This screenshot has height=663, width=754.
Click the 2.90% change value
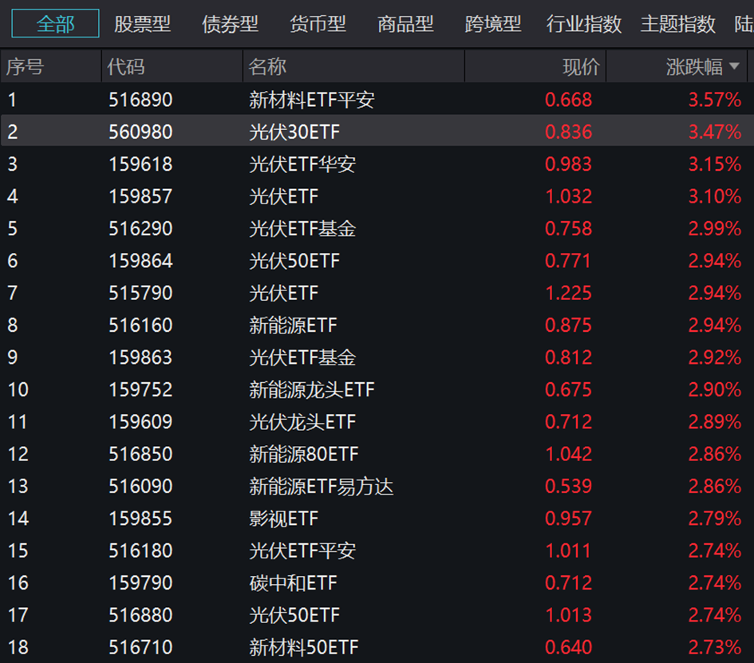pos(715,390)
